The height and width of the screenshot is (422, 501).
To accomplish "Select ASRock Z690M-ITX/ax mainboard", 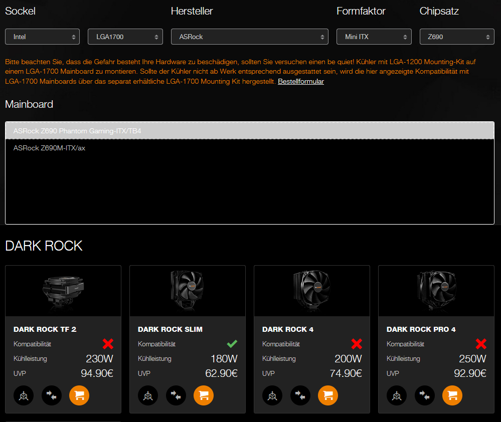I will 250,148.
